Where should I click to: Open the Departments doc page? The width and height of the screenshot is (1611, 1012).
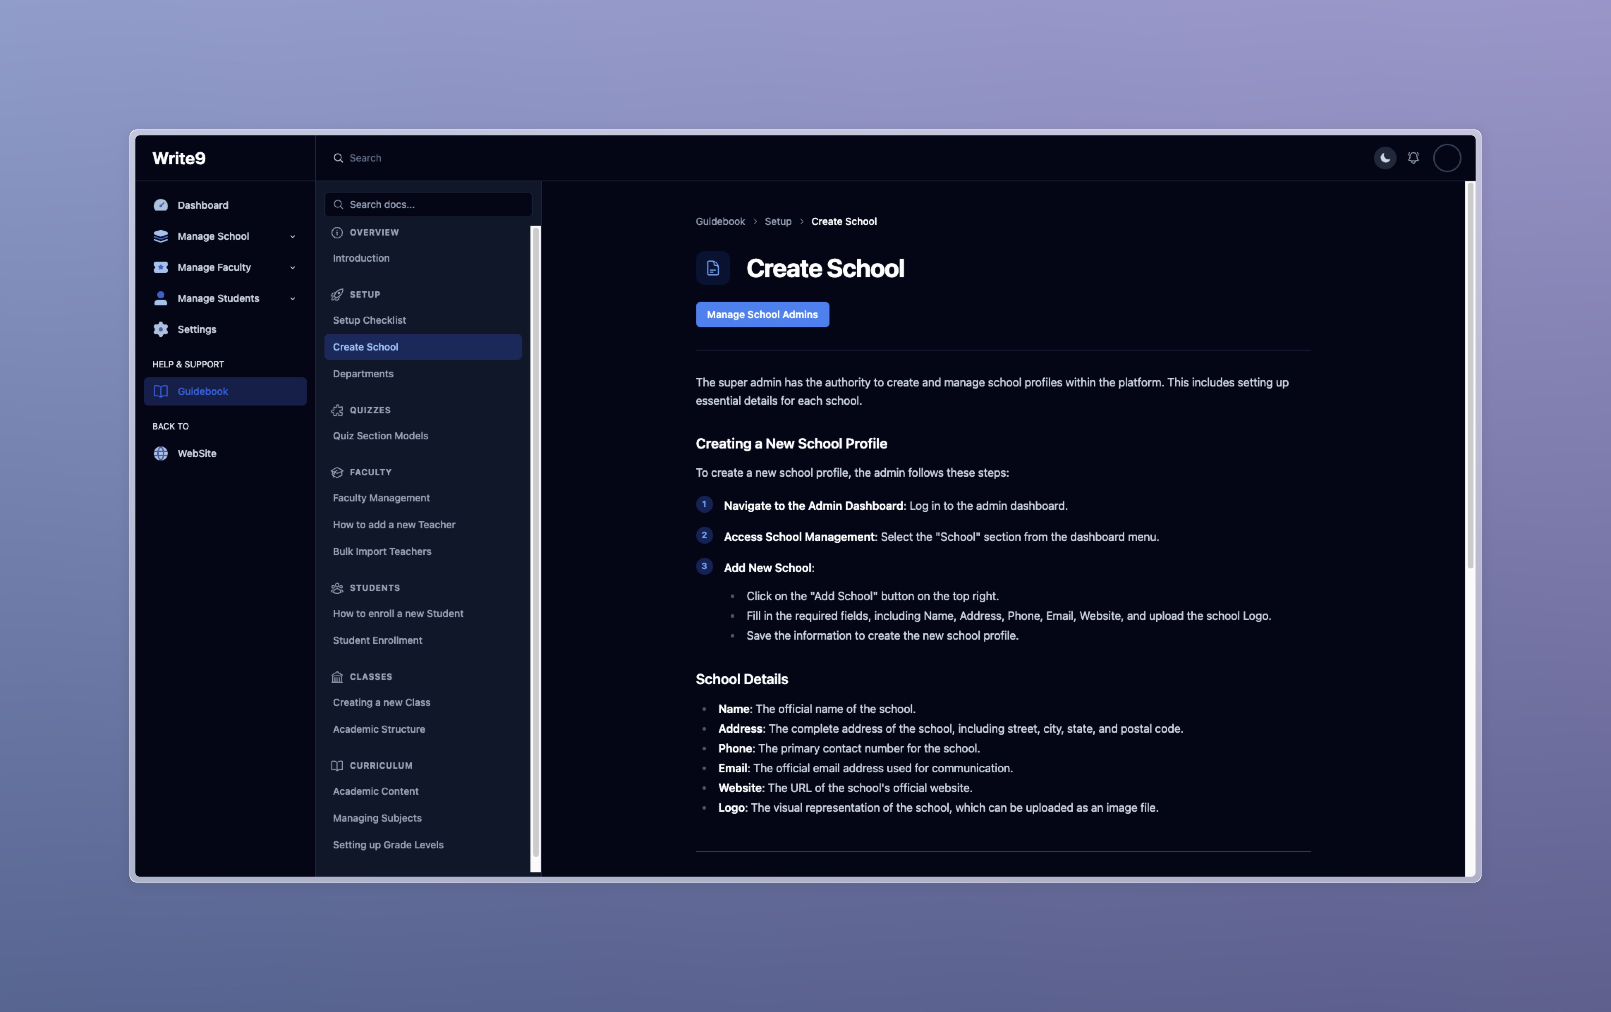[x=363, y=374]
